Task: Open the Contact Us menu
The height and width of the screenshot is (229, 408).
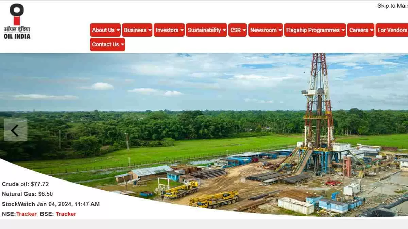Action: 107,44
